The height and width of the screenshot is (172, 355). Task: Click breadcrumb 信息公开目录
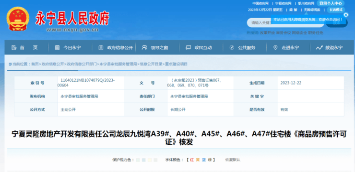coord(151,64)
